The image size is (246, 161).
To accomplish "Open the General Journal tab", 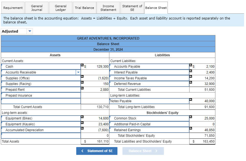I will [36, 8].
